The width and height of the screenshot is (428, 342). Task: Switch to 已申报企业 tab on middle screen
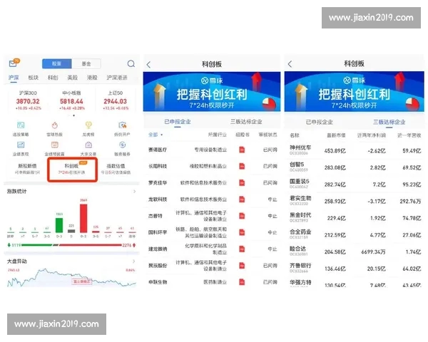click(178, 122)
